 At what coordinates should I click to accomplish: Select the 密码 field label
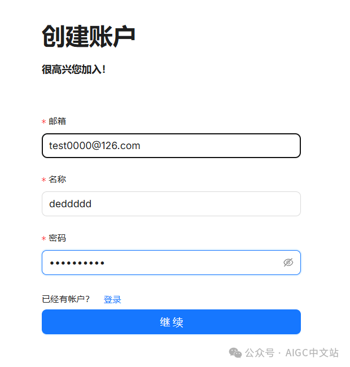click(x=58, y=238)
